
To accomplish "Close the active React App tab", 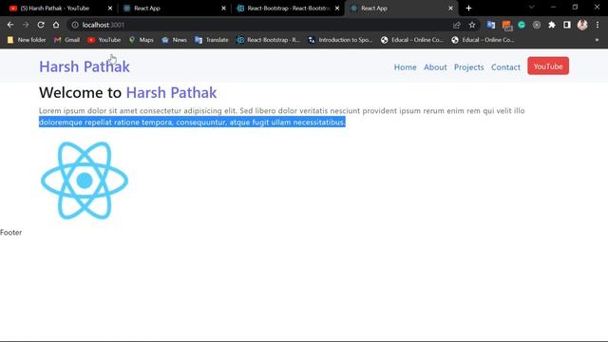I will pos(450,9).
